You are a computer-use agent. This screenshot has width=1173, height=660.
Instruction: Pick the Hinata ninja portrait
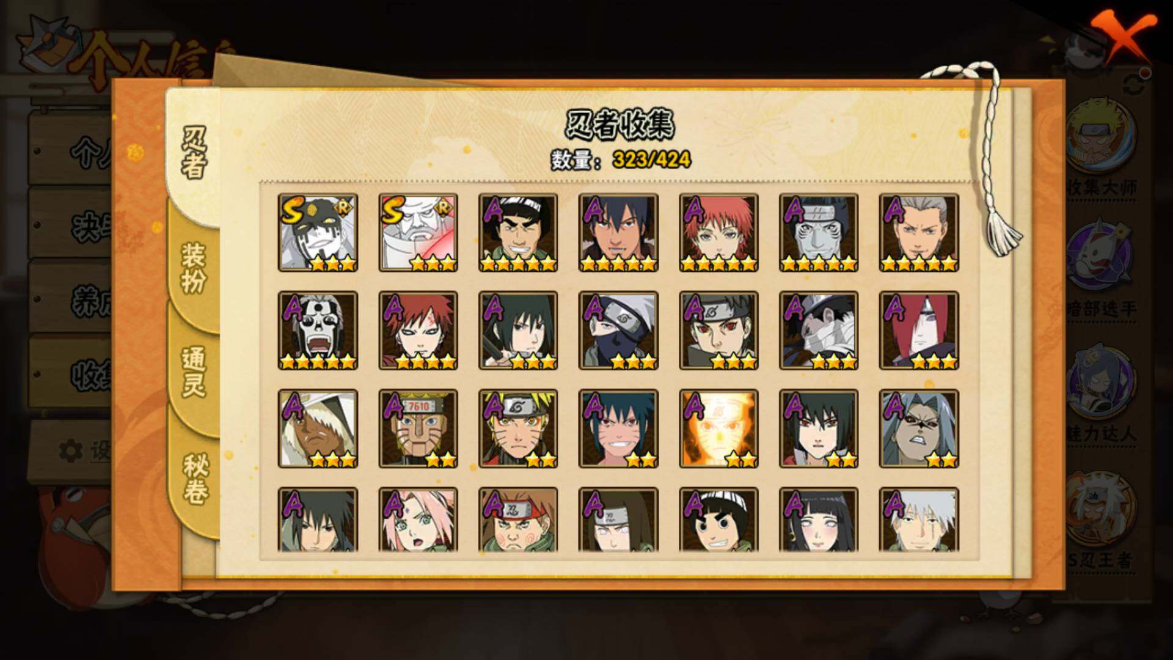coord(819,519)
